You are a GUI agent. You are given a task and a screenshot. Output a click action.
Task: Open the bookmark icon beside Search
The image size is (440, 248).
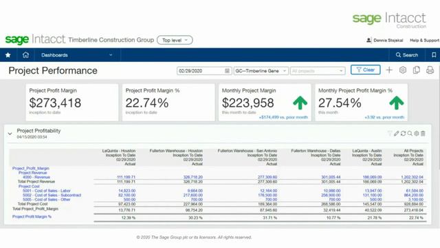(434, 55)
